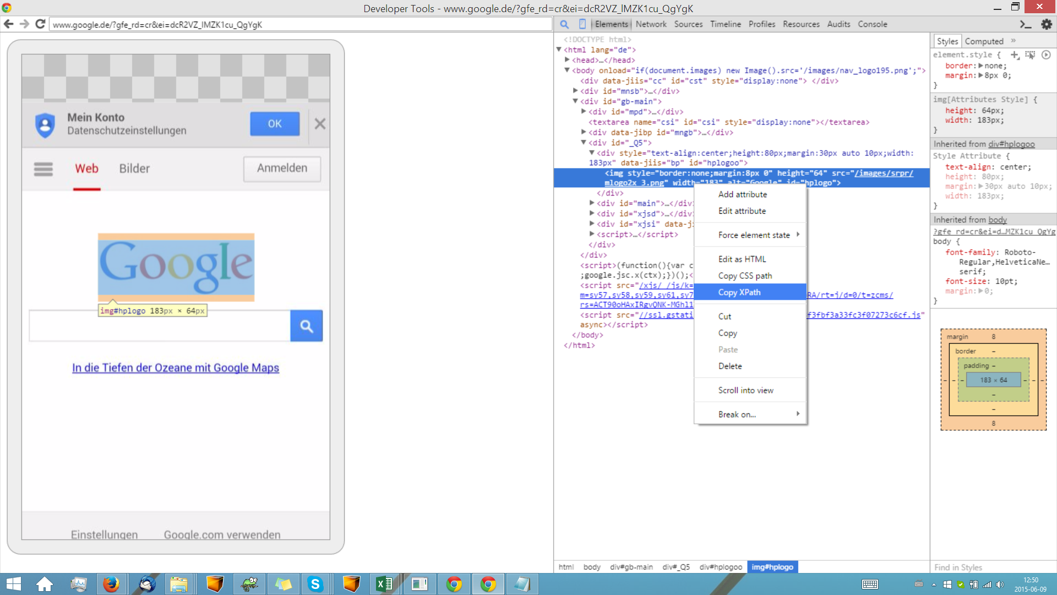Dismiss privacy notice with X
1057x595 pixels.
click(x=320, y=124)
